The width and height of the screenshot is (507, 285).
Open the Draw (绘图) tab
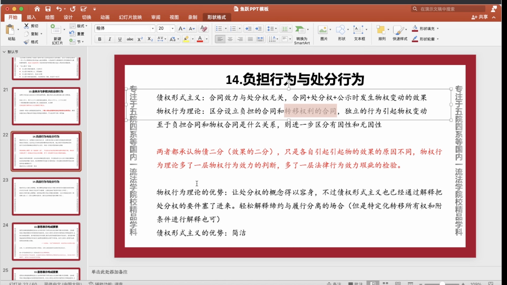click(x=50, y=17)
